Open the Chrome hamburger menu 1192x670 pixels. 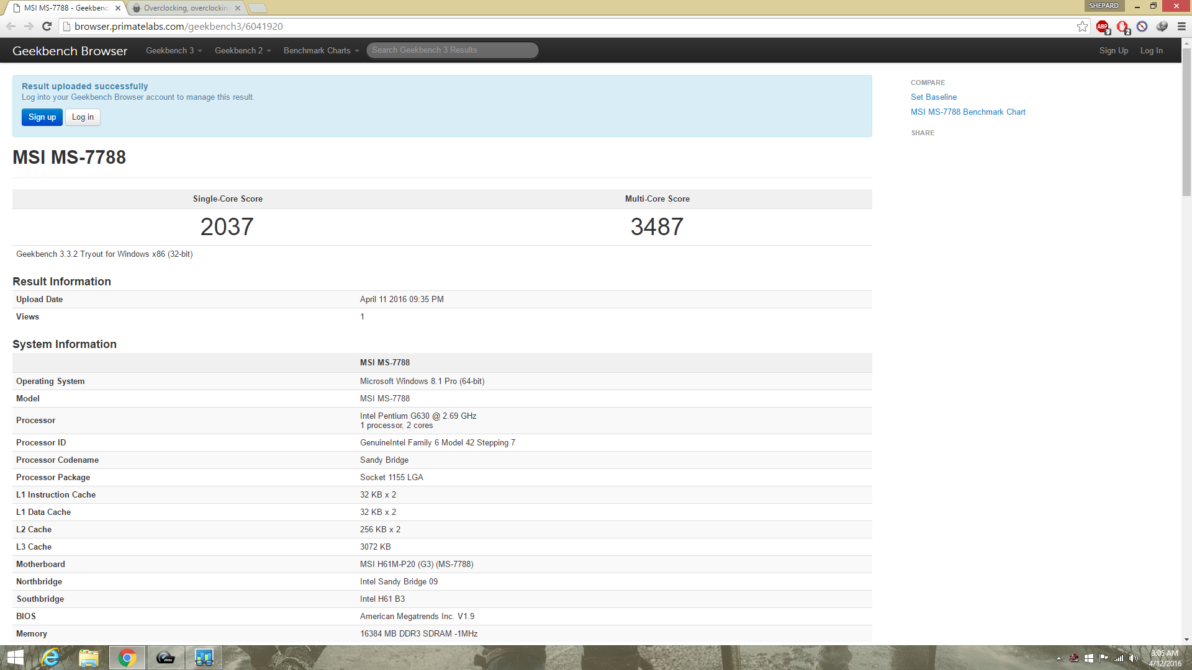(x=1181, y=26)
